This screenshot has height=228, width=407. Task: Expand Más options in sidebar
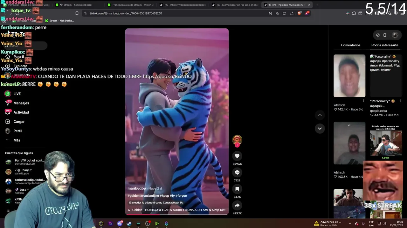(13, 140)
